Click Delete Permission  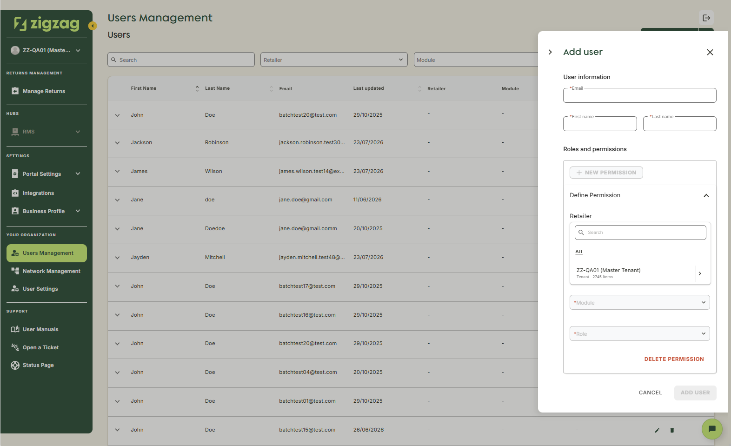pyautogui.click(x=674, y=359)
